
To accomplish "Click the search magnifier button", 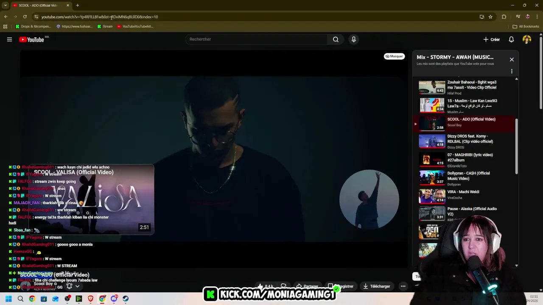I will coord(336,39).
